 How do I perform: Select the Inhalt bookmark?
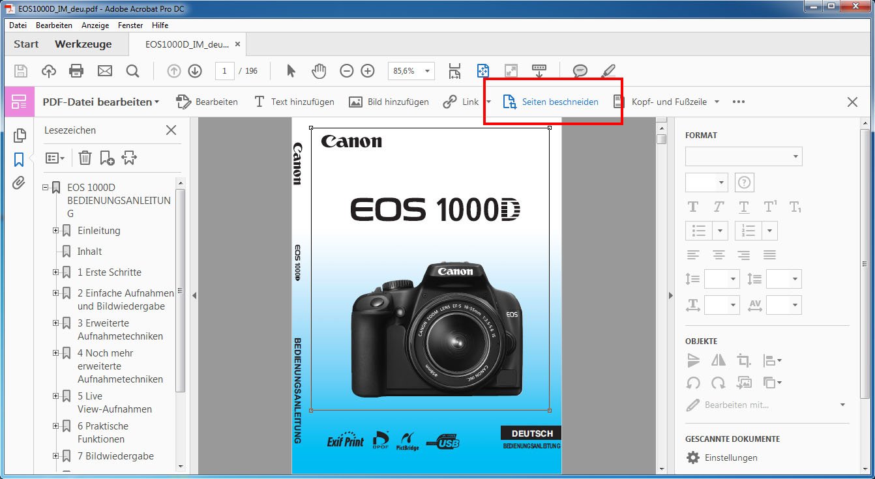(x=89, y=252)
